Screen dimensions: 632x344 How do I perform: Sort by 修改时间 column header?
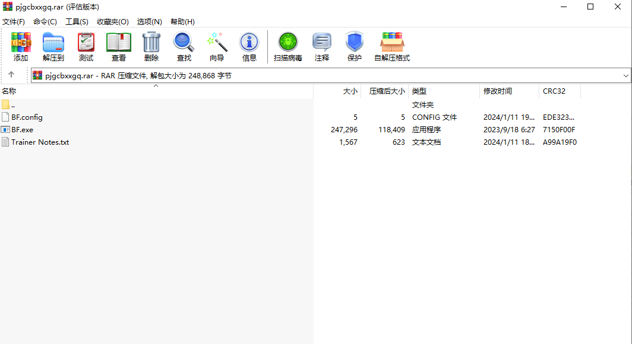(x=498, y=91)
